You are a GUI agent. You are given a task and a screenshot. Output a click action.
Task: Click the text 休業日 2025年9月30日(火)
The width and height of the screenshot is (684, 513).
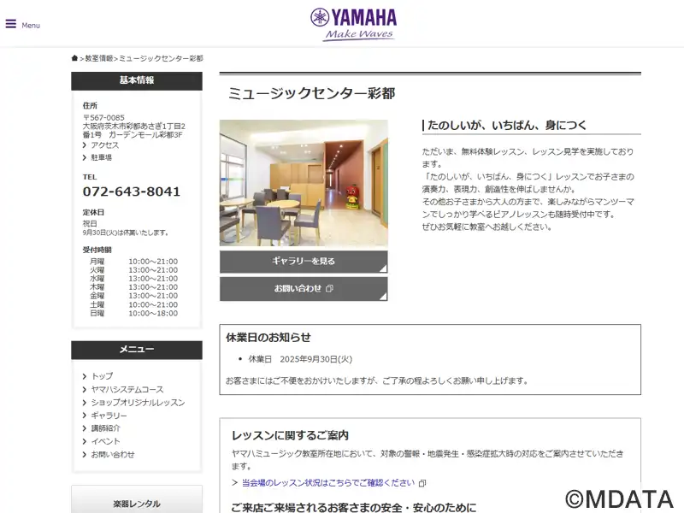300,359
